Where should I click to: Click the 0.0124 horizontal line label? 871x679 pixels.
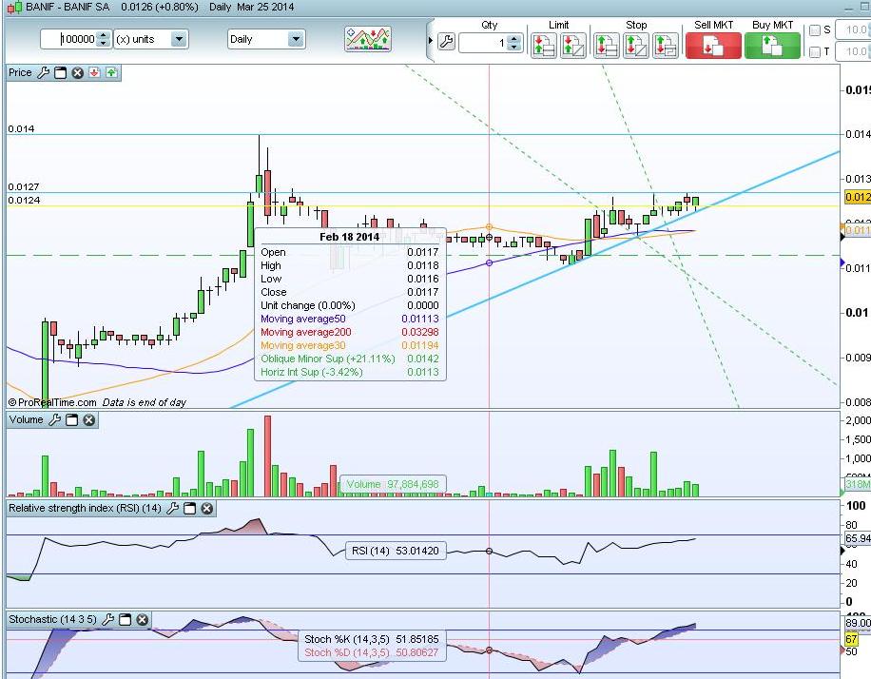pyautogui.click(x=24, y=201)
